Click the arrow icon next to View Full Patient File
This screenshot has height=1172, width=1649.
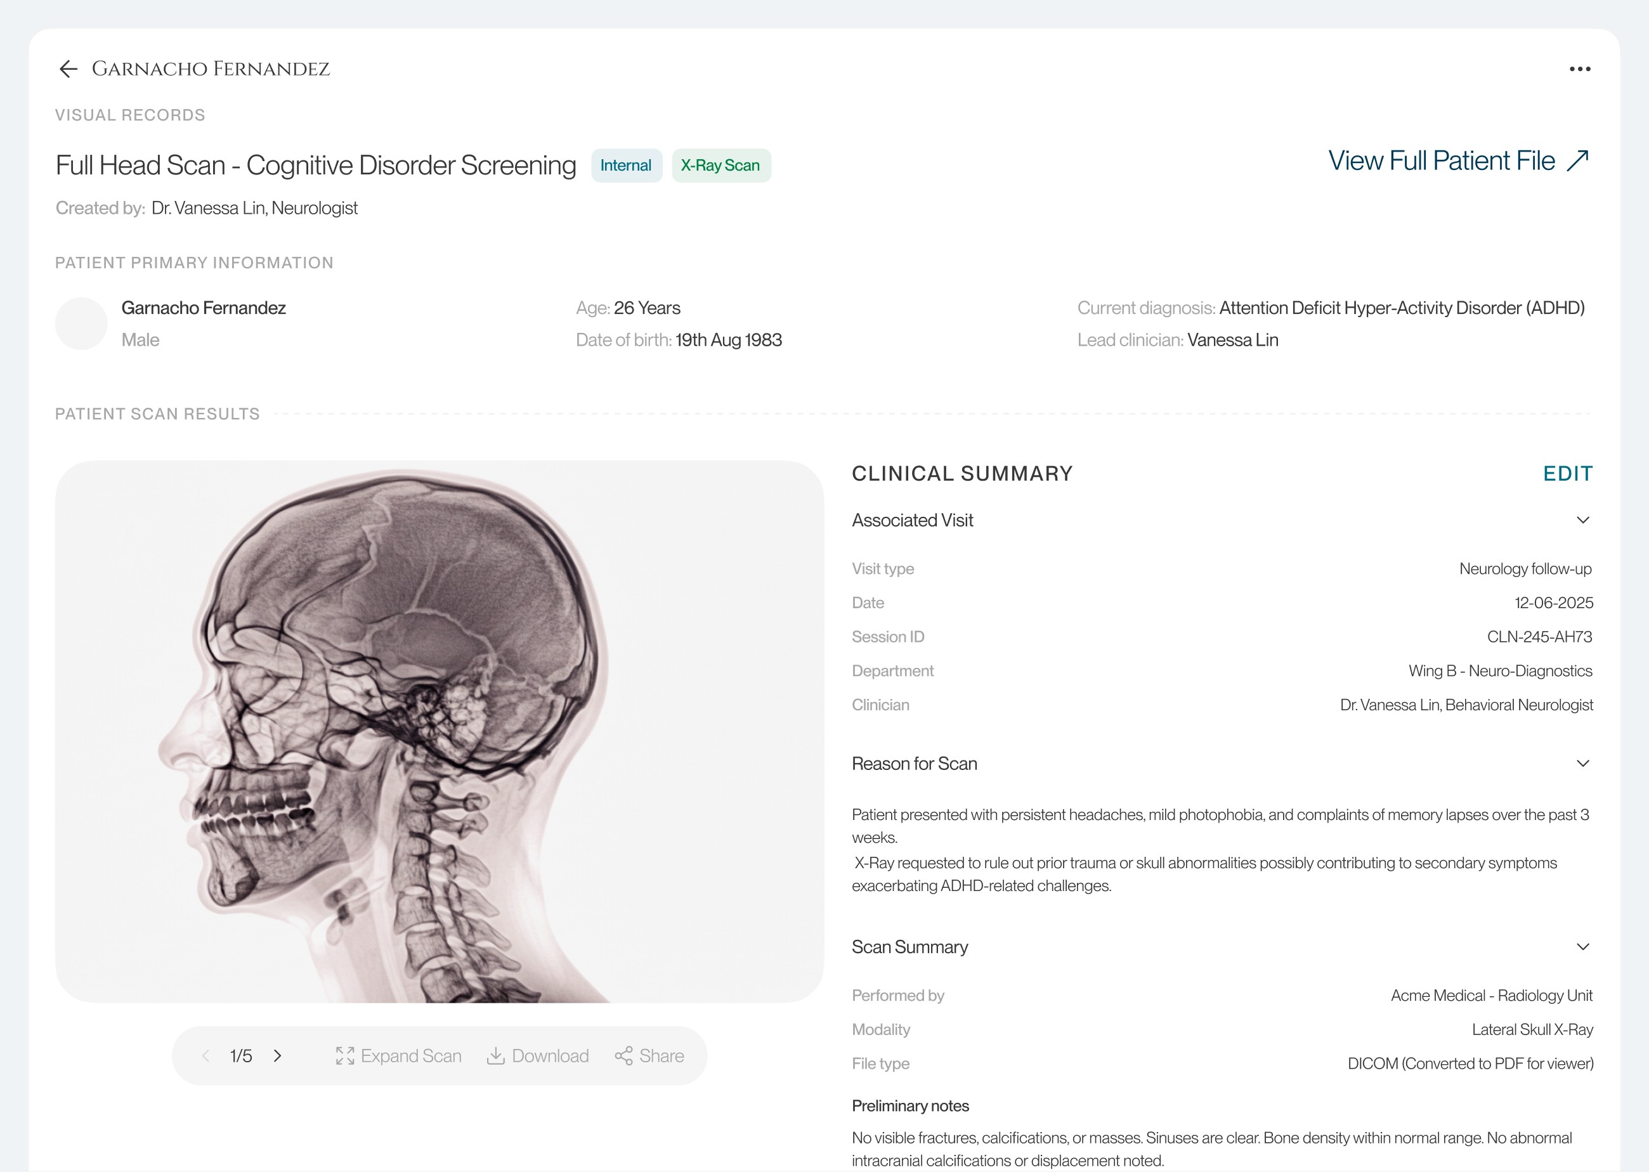tap(1578, 160)
